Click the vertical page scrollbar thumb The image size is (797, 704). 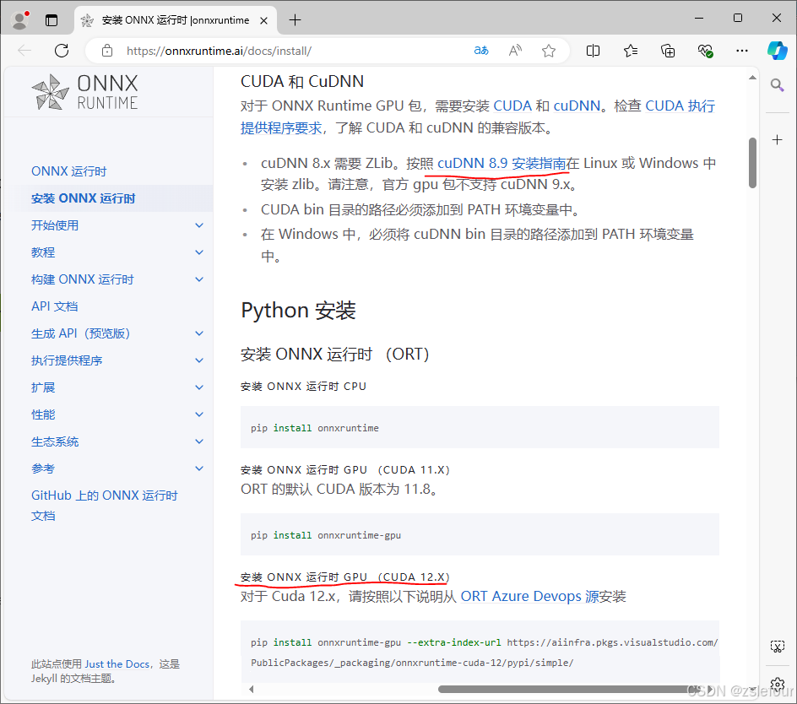752,163
